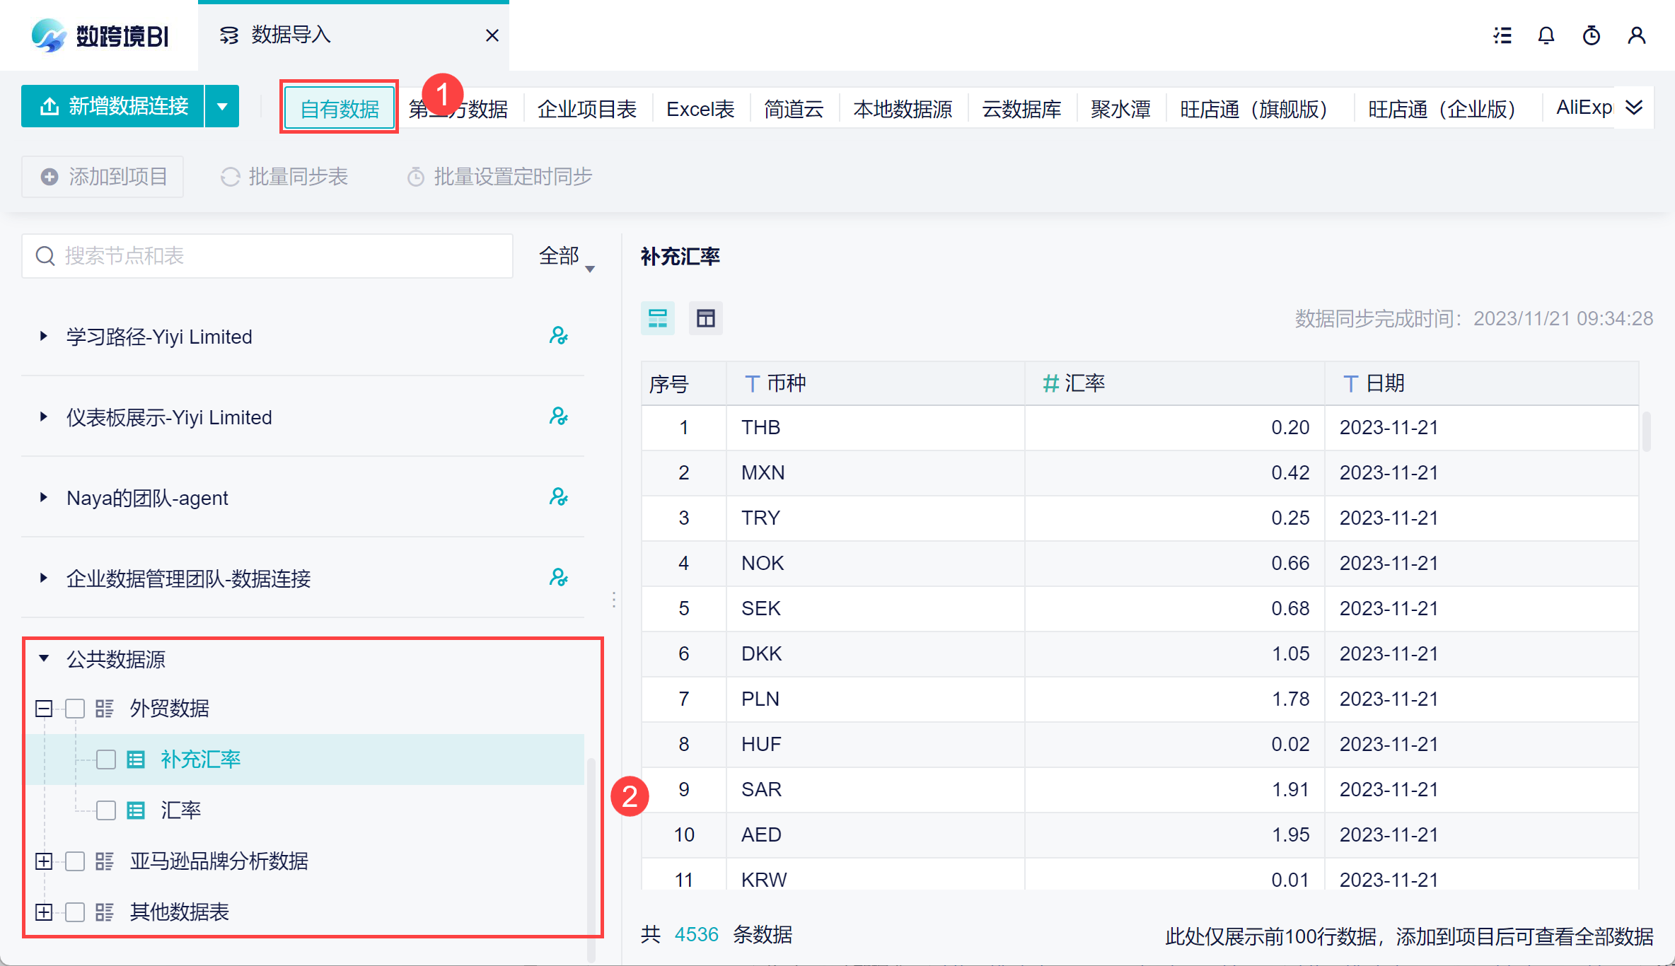This screenshot has width=1675, height=966.
Task: Click the timer clock icon in header
Action: click(x=1591, y=35)
